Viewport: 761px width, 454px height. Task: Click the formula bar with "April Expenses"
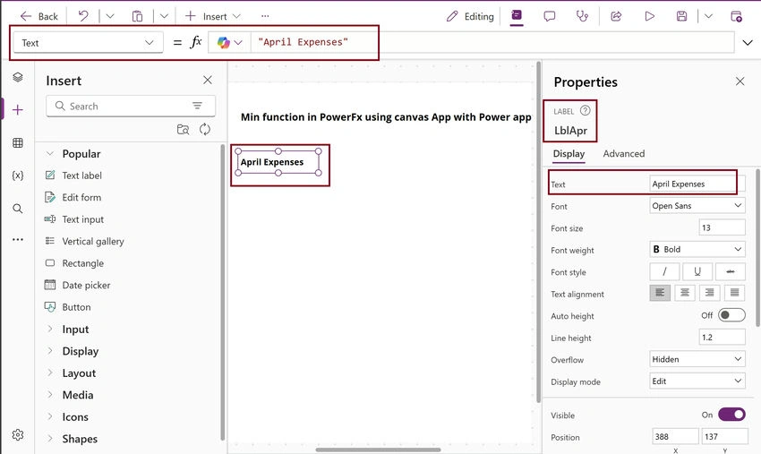tap(492, 42)
